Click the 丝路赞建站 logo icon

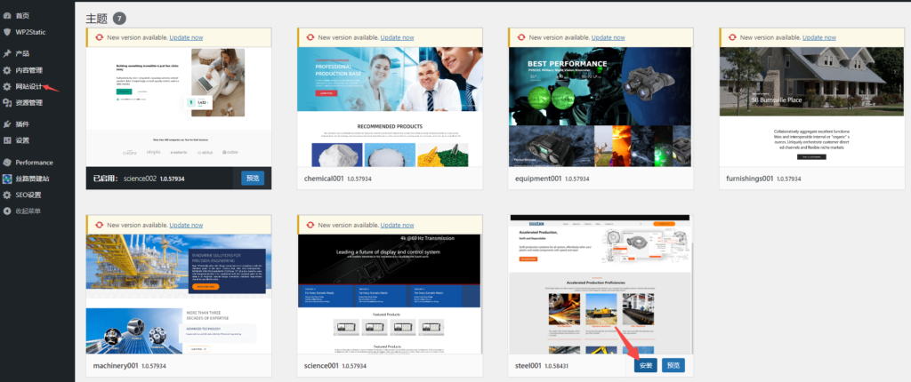tap(7, 179)
